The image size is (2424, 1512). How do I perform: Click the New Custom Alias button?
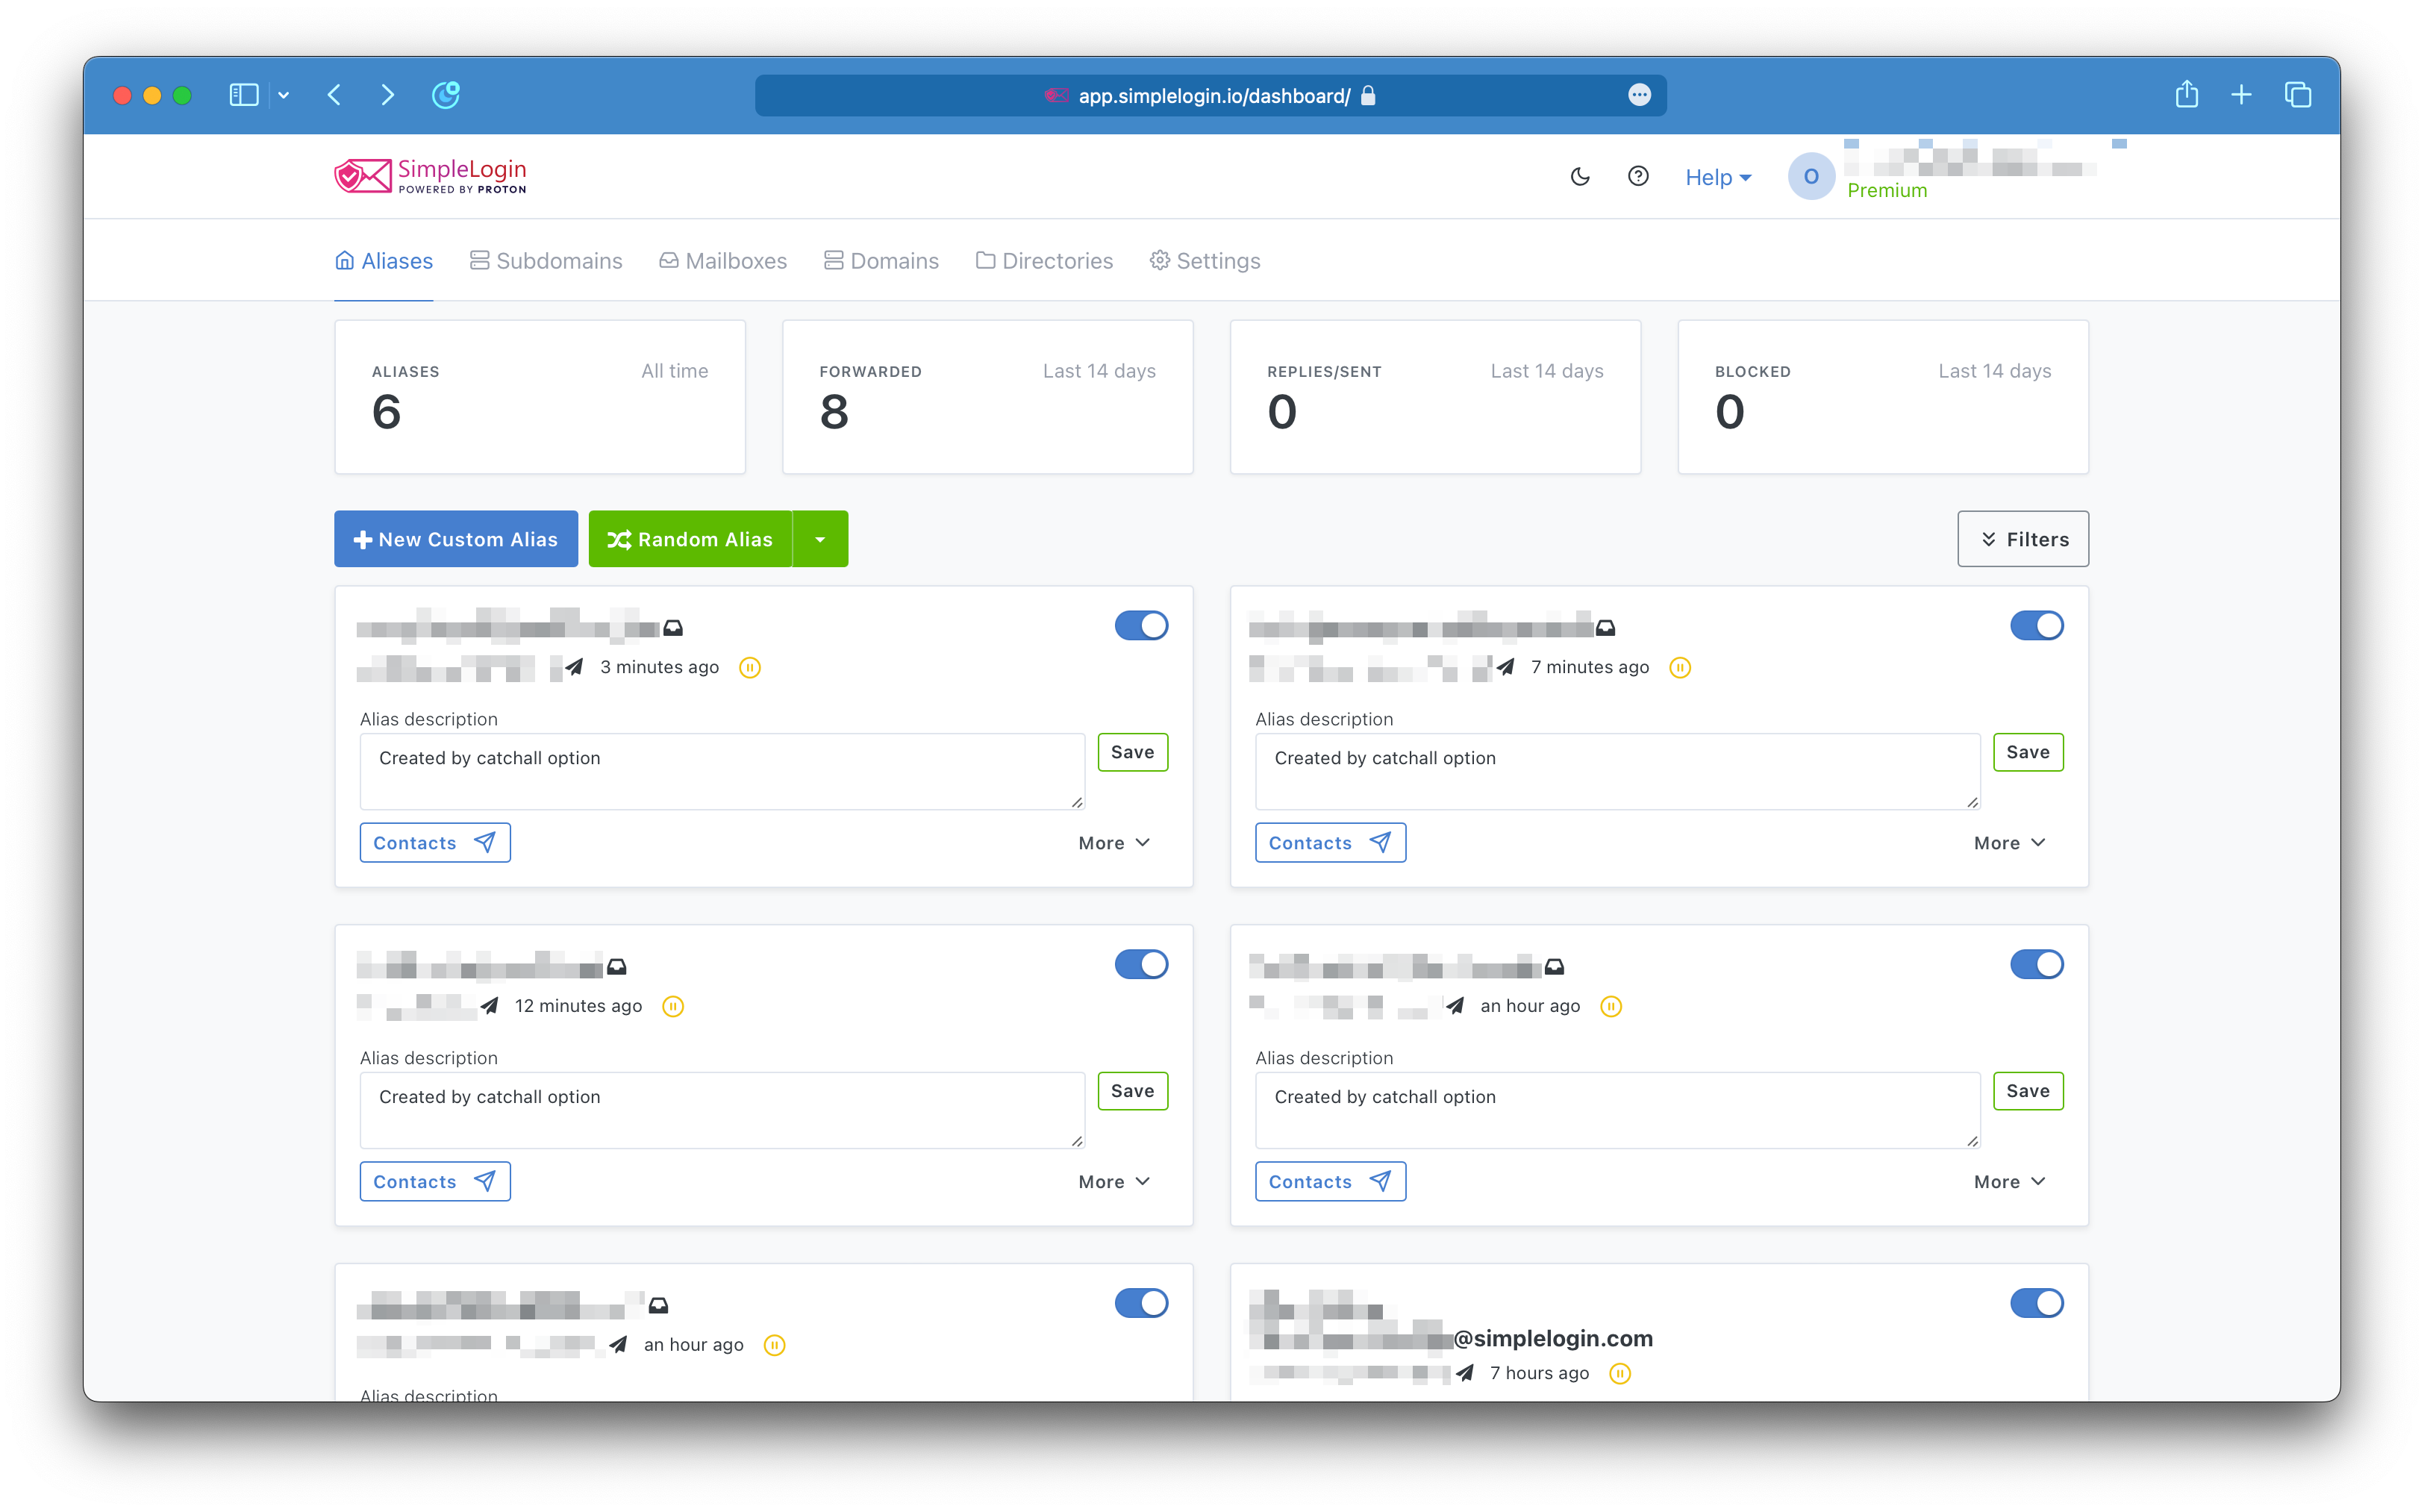click(456, 540)
